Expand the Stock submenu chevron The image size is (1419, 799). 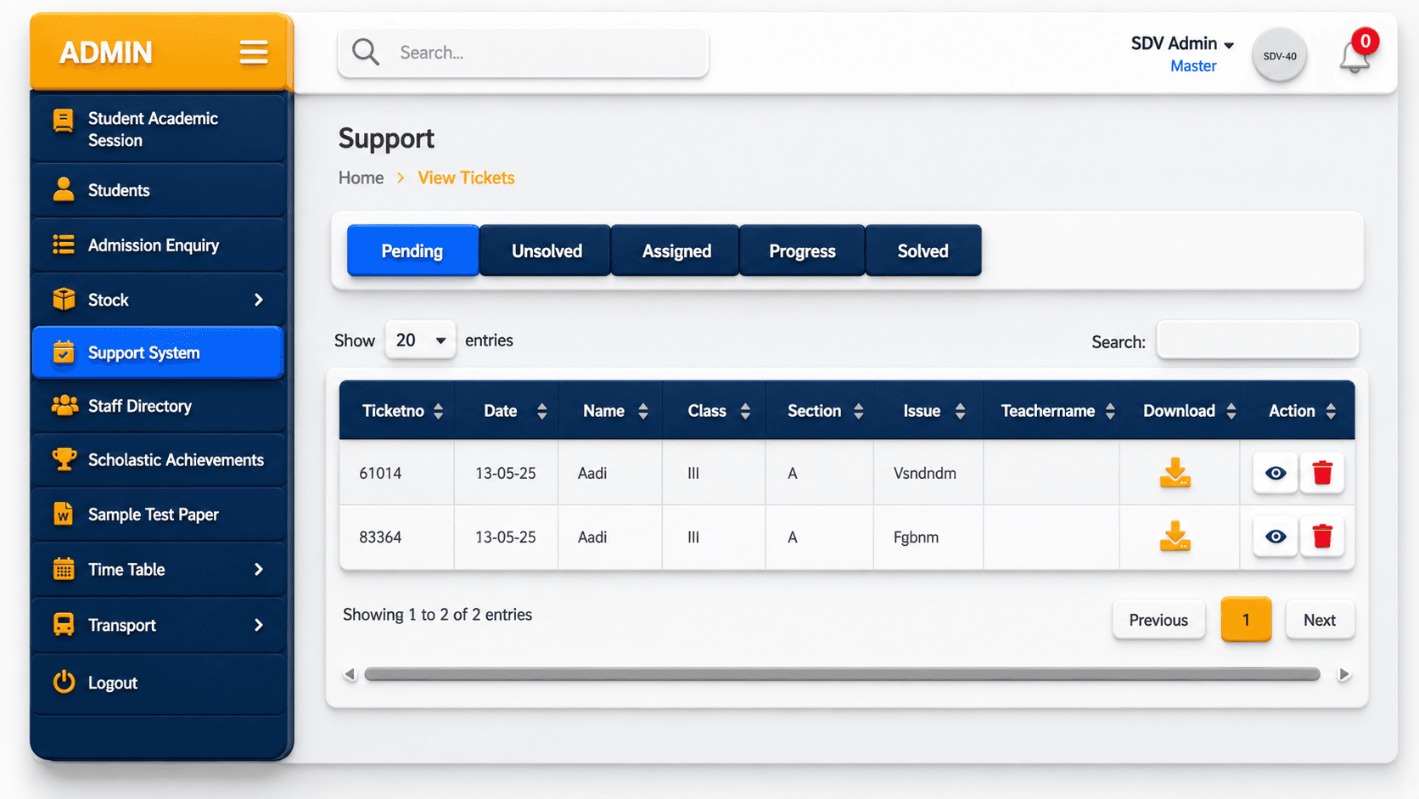pyautogui.click(x=259, y=299)
